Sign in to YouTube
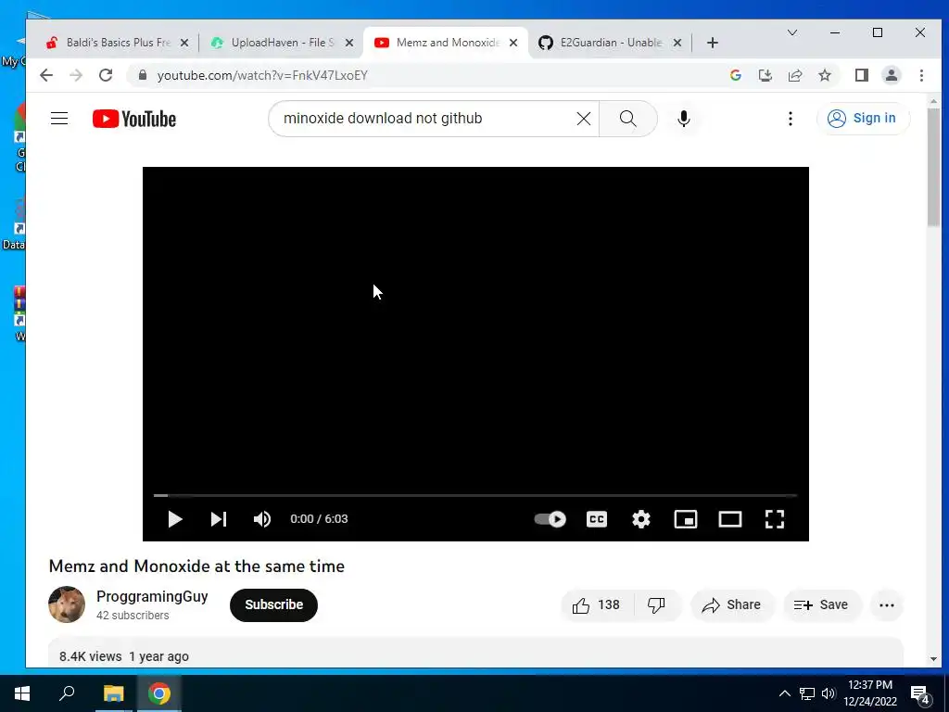This screenshot has height=712, width=949. coord(862,118)
